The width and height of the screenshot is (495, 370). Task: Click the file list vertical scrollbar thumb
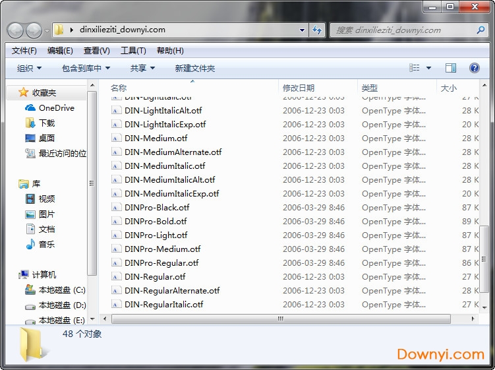tap(484, 259)
